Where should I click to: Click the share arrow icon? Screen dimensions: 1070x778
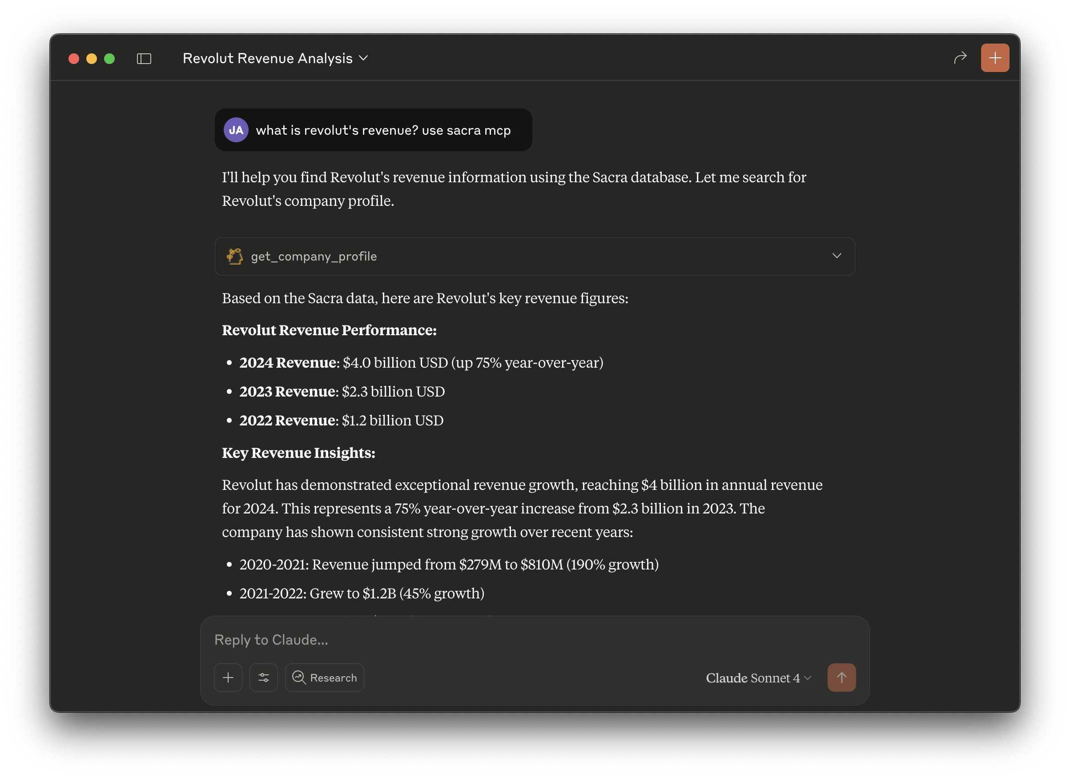(x=960, y=58)
